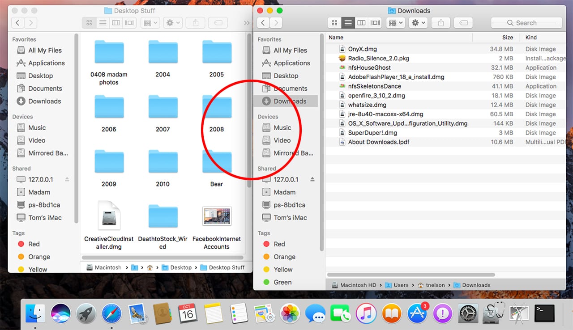Open Safari from the Dock
The image size is (573, 330).
click(111, 313)
